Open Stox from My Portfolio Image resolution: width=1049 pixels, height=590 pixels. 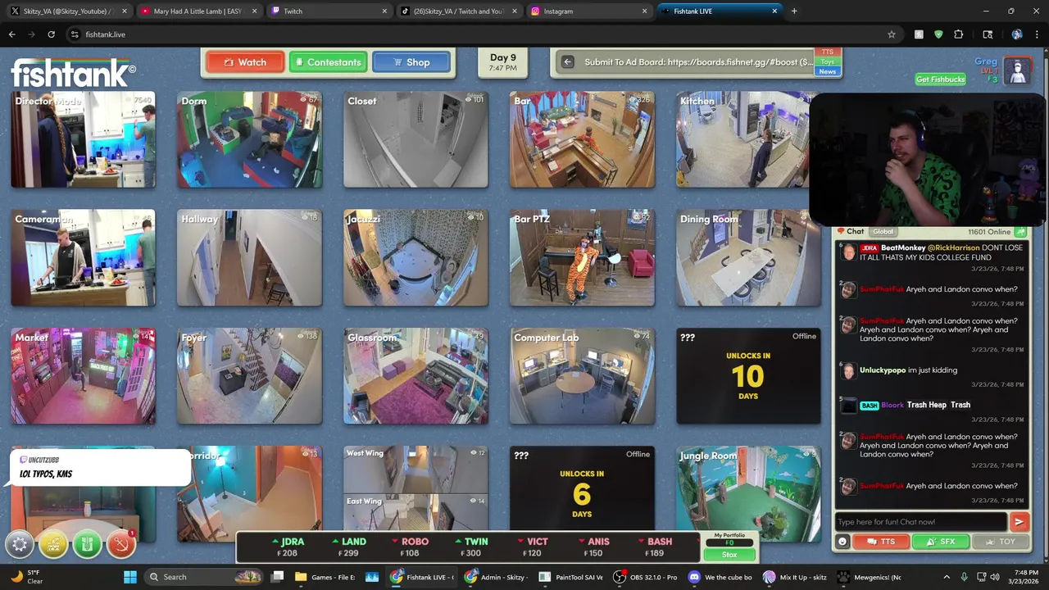[729, 555]
